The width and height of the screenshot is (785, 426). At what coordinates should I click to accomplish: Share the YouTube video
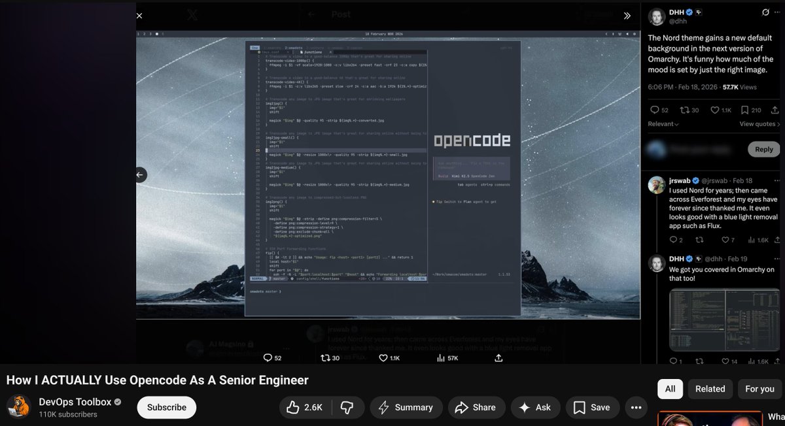pyautogui.click(x=476, y=407)
